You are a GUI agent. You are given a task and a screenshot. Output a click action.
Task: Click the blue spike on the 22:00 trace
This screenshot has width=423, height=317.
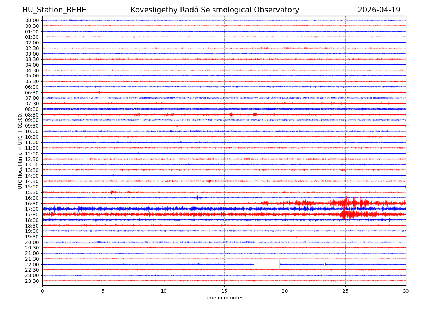pos(280,264)
